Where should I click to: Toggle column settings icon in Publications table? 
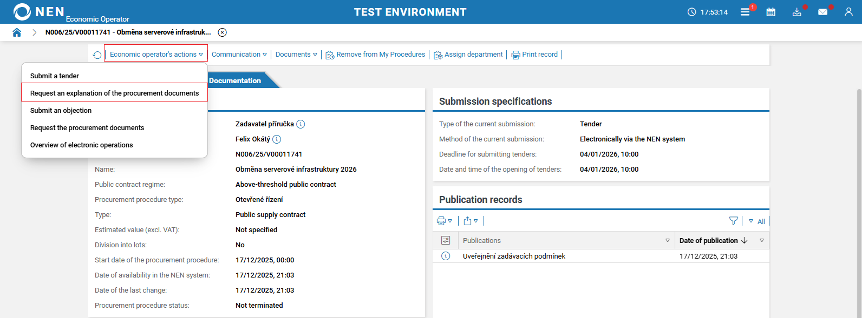coord(446,241)
